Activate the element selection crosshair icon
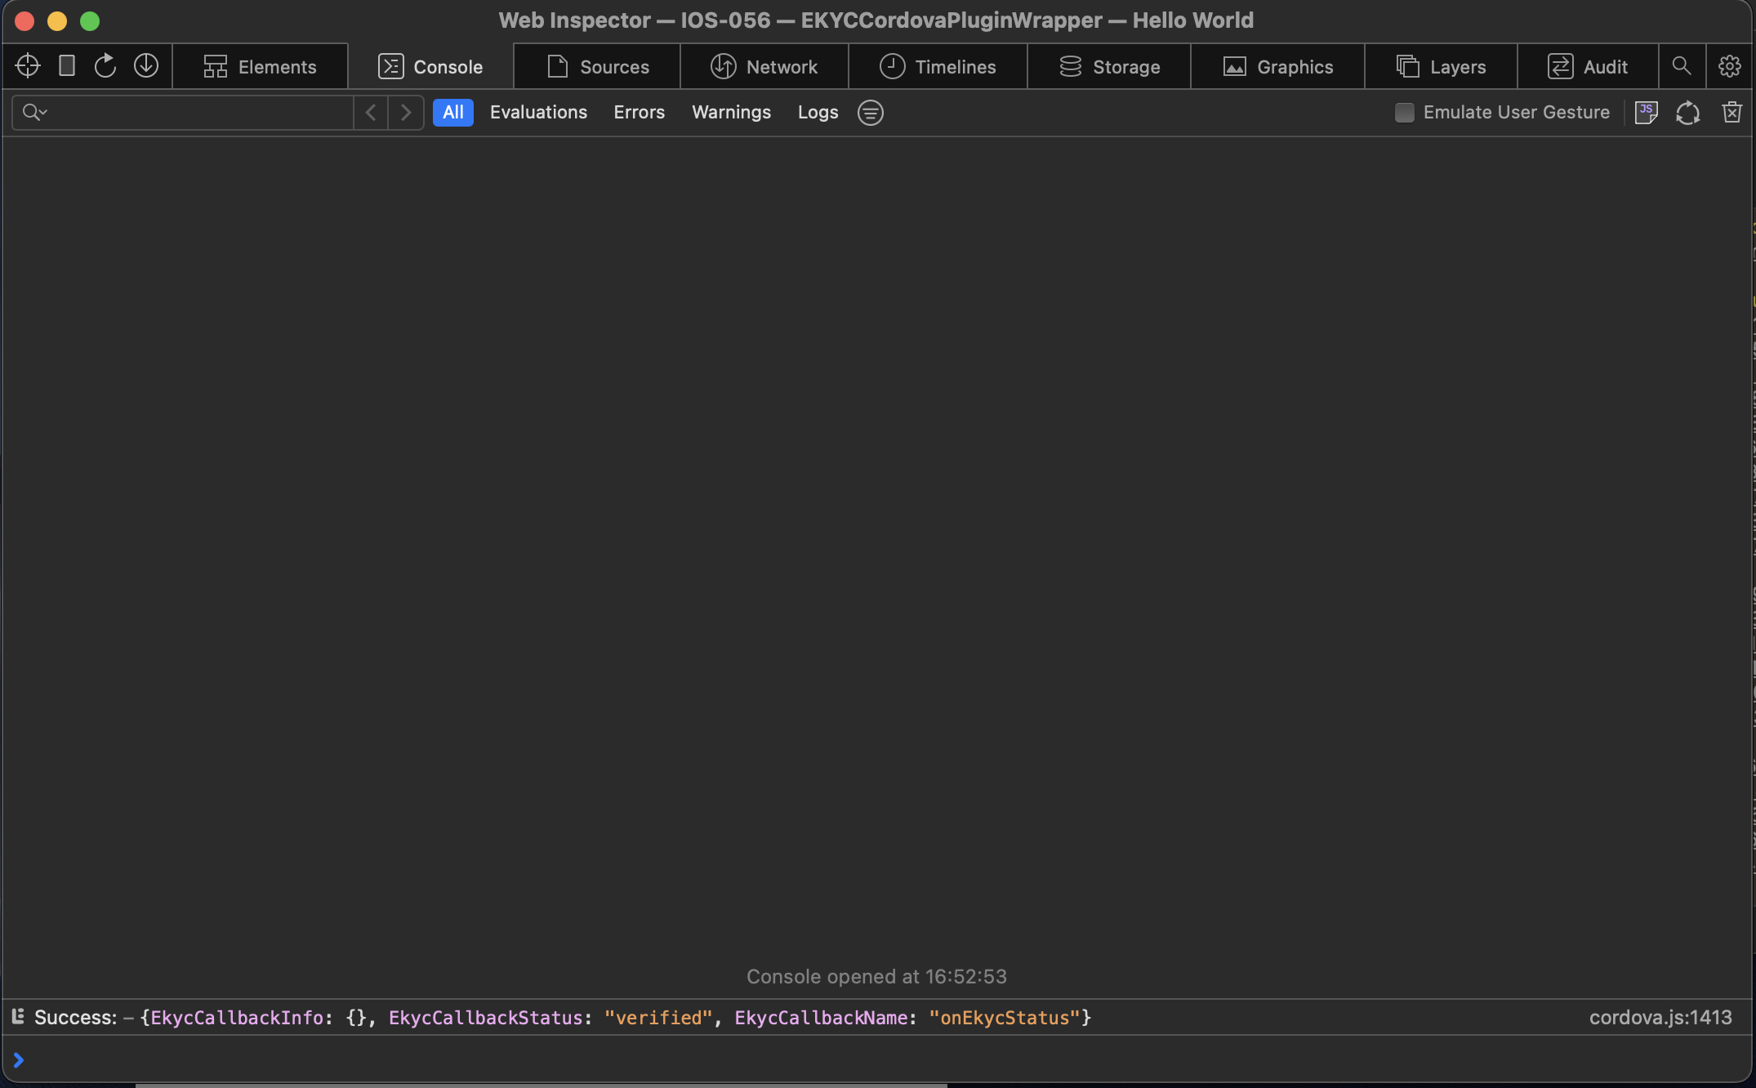Image resolution: width=1756 pixels, height=1088 pixels. 28,66
